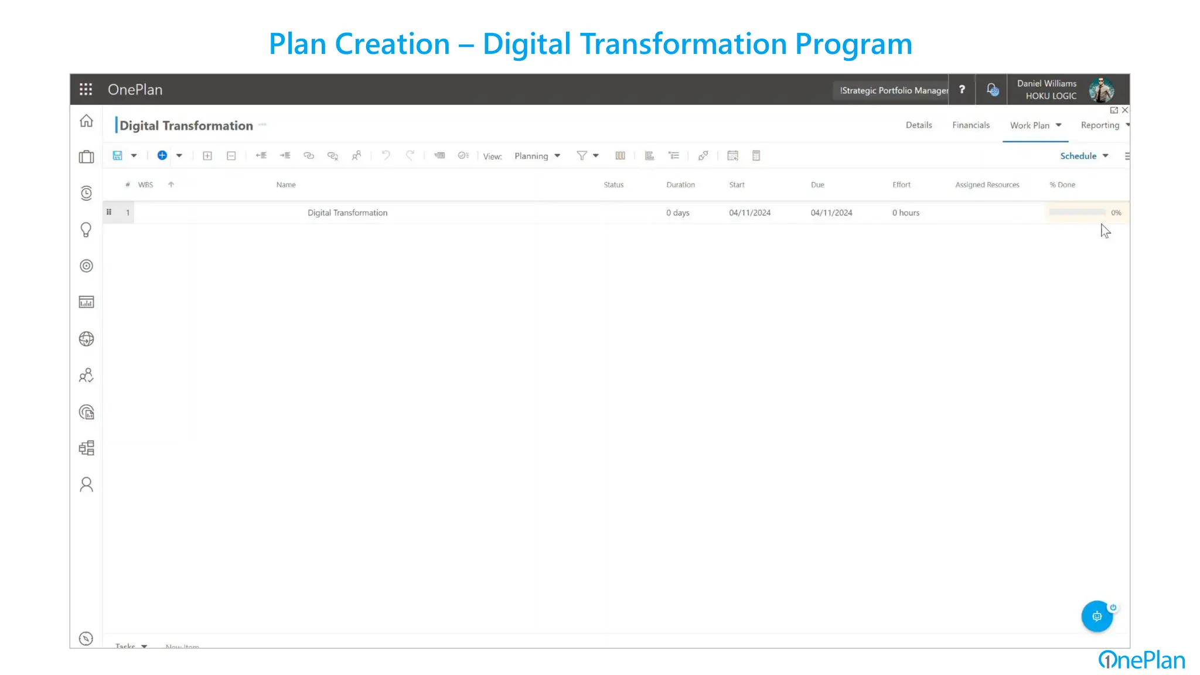Indent the selected task
The height and width of the screenshot is (675, 1200).
tap(285, 155)
